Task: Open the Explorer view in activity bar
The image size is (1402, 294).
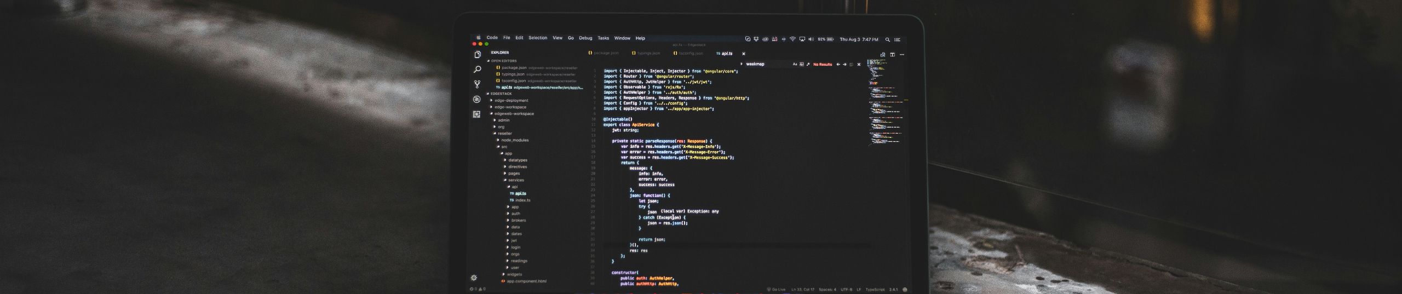Action: [x=478, y=55]
